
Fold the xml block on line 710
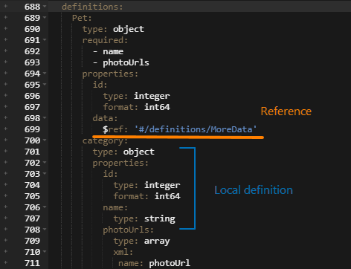click(45, 251)
